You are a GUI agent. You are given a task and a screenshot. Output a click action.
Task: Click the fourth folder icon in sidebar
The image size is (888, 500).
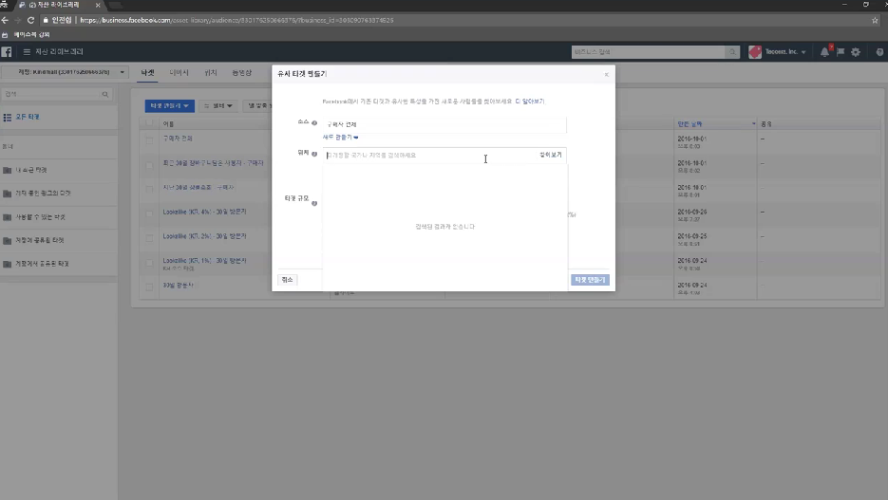[x=8, y=240]
